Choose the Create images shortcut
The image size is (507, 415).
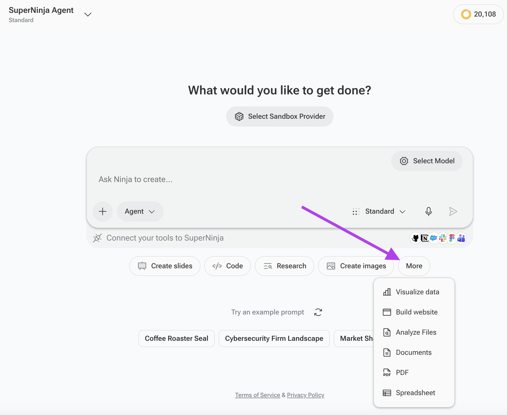click(x=356, y=266)
